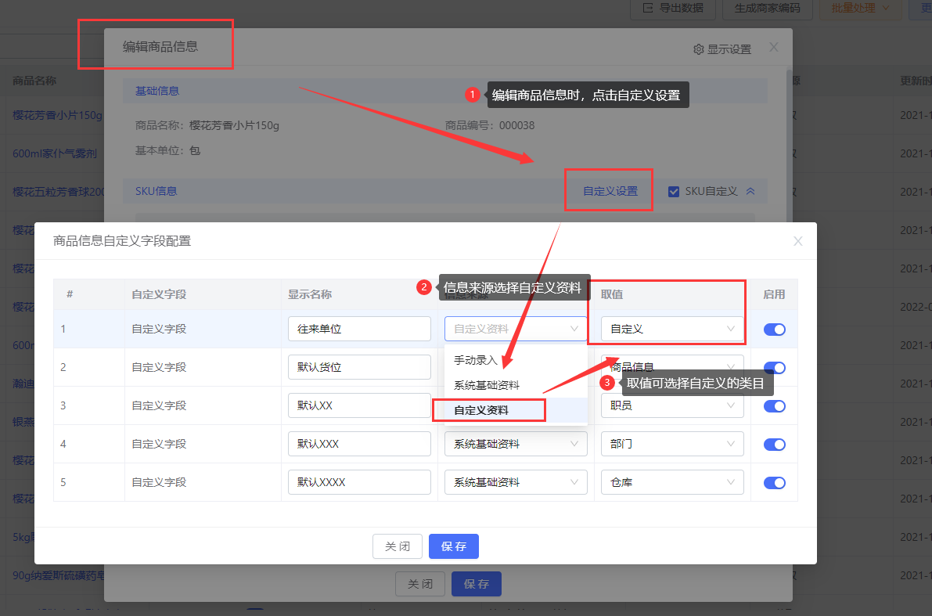The height and width of the screenshot is (616, 932).
Task: Open 信息来源 dropdown in row 4
Action: tap(516, 444)
